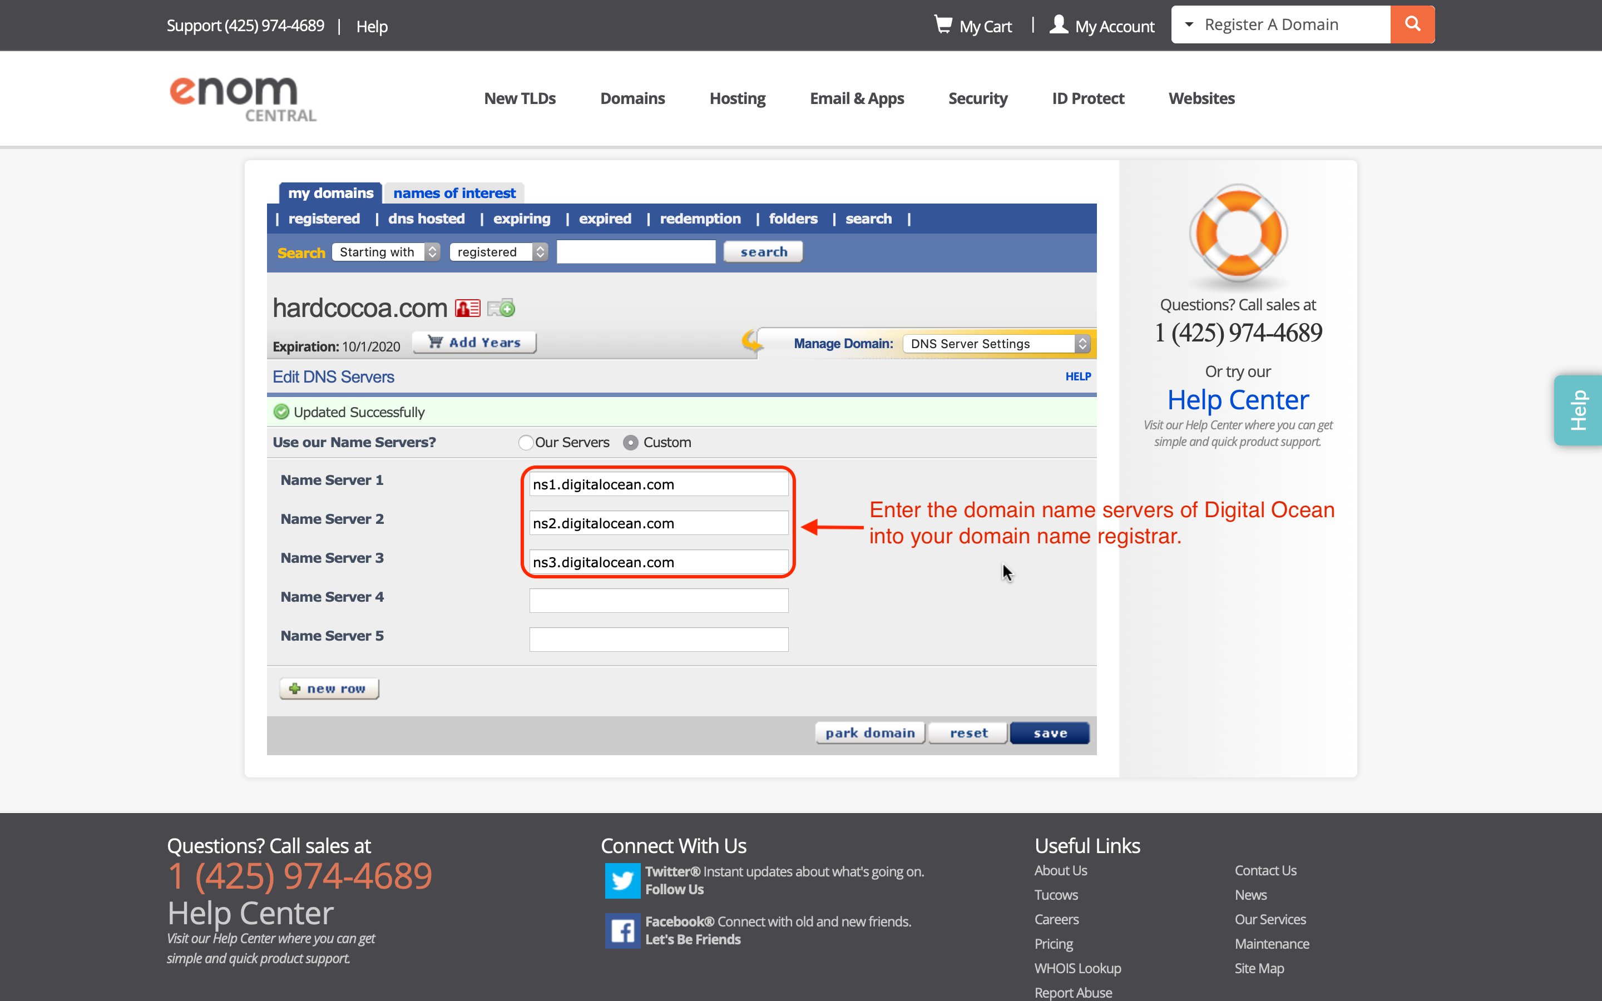The image size is (1602, 1001).
Task: Select the Custom radio button
Action: [631, 442]
